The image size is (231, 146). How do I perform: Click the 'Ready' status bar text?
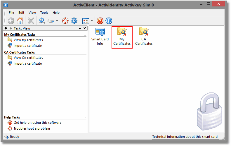(x=14, y=137)
